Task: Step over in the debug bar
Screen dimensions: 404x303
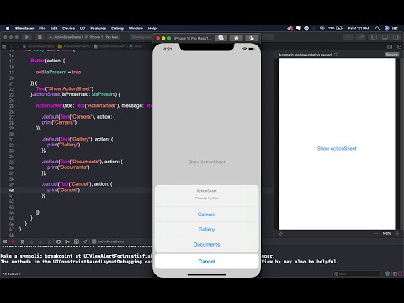Action: pyautogui.click(x=31, y=242)
